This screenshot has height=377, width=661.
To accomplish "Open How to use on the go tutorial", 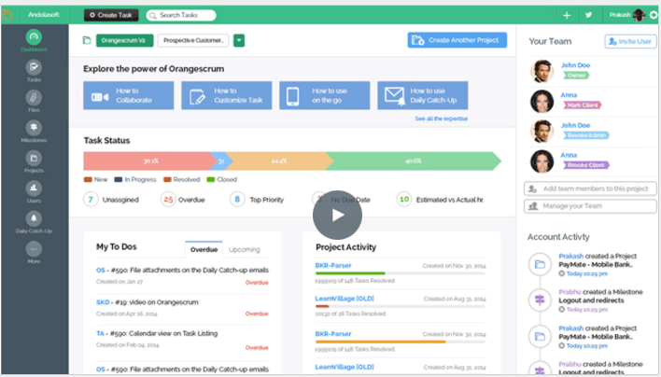I will [325, 95].
